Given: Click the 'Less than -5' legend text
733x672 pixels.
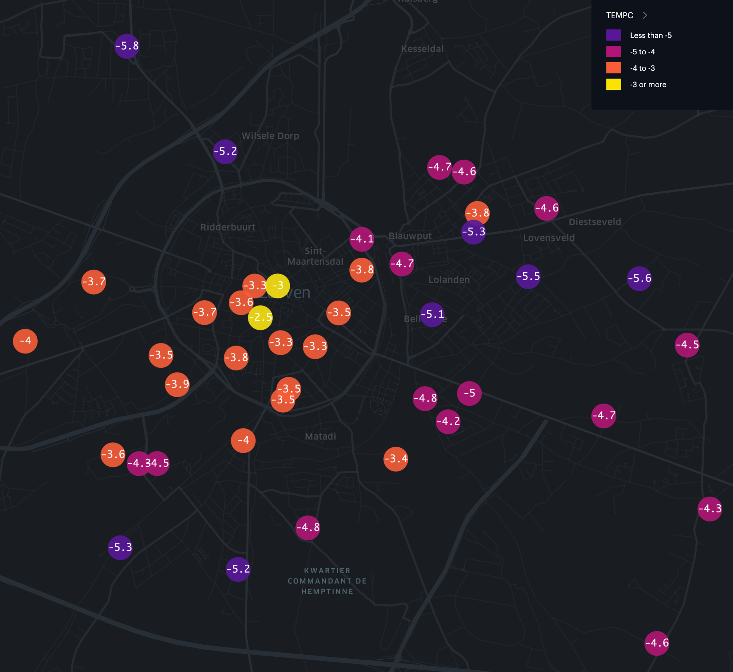Looking at the screenshot, I should click(x=651, y=35).
